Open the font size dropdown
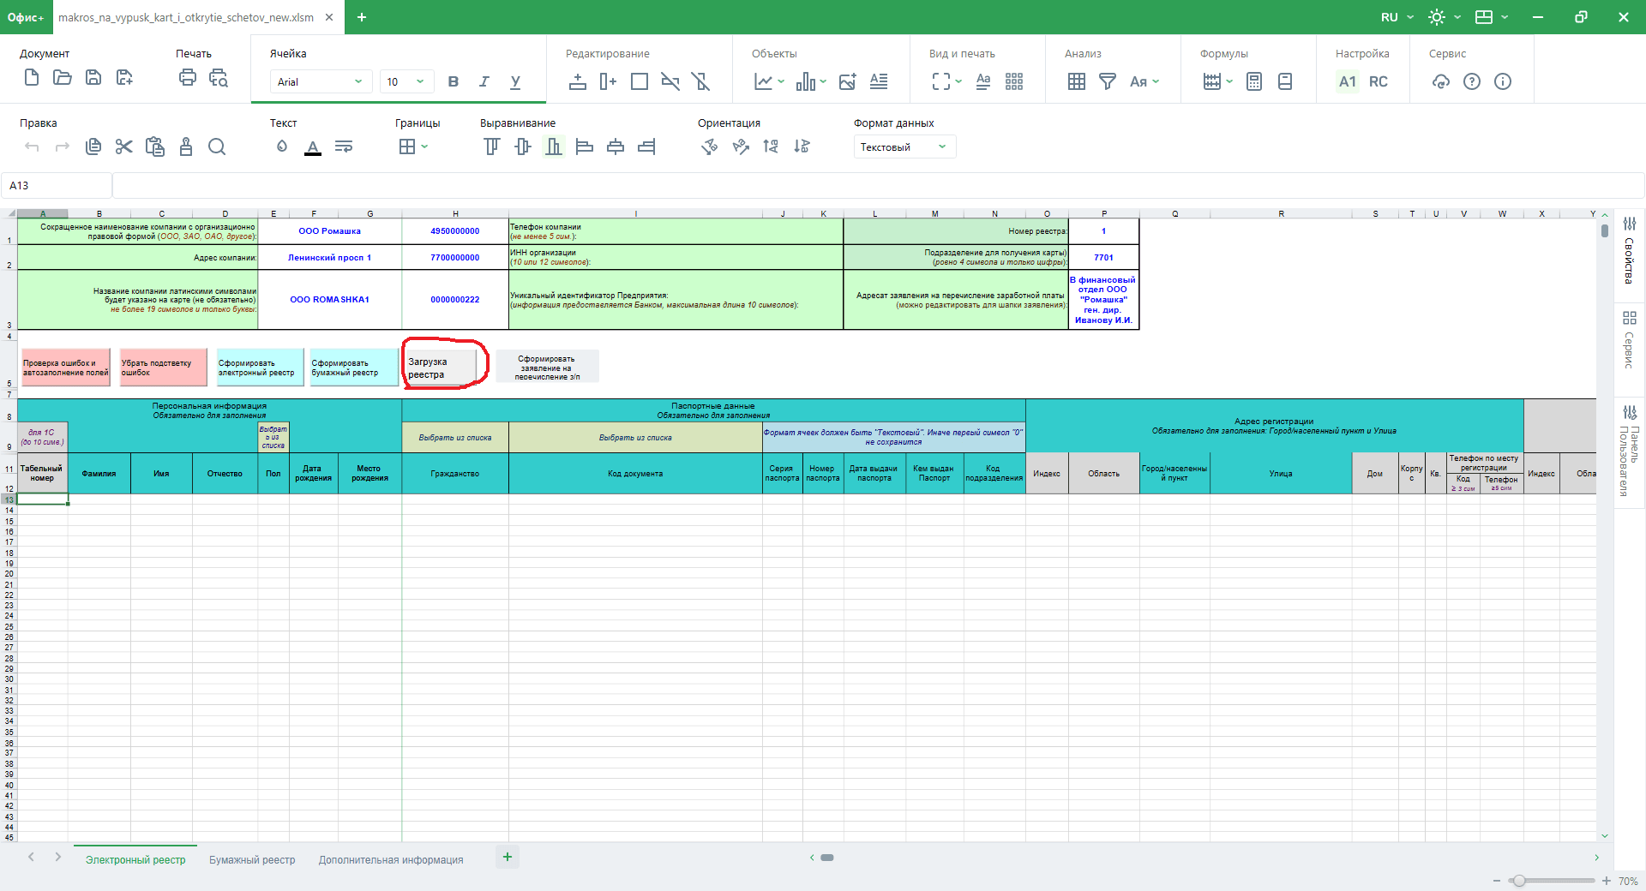1646x891 pixels. click(405, 81)
